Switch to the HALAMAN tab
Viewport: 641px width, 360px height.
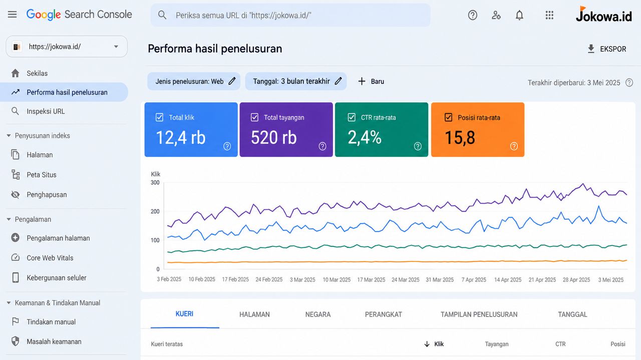pos(254,314)
